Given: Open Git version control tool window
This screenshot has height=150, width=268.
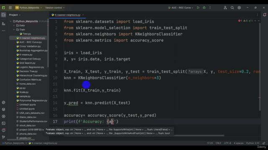Looking at the screenshot, I should (x=3, y=137).
